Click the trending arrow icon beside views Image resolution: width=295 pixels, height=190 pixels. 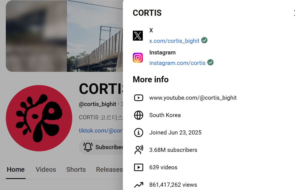coord(138,185)
